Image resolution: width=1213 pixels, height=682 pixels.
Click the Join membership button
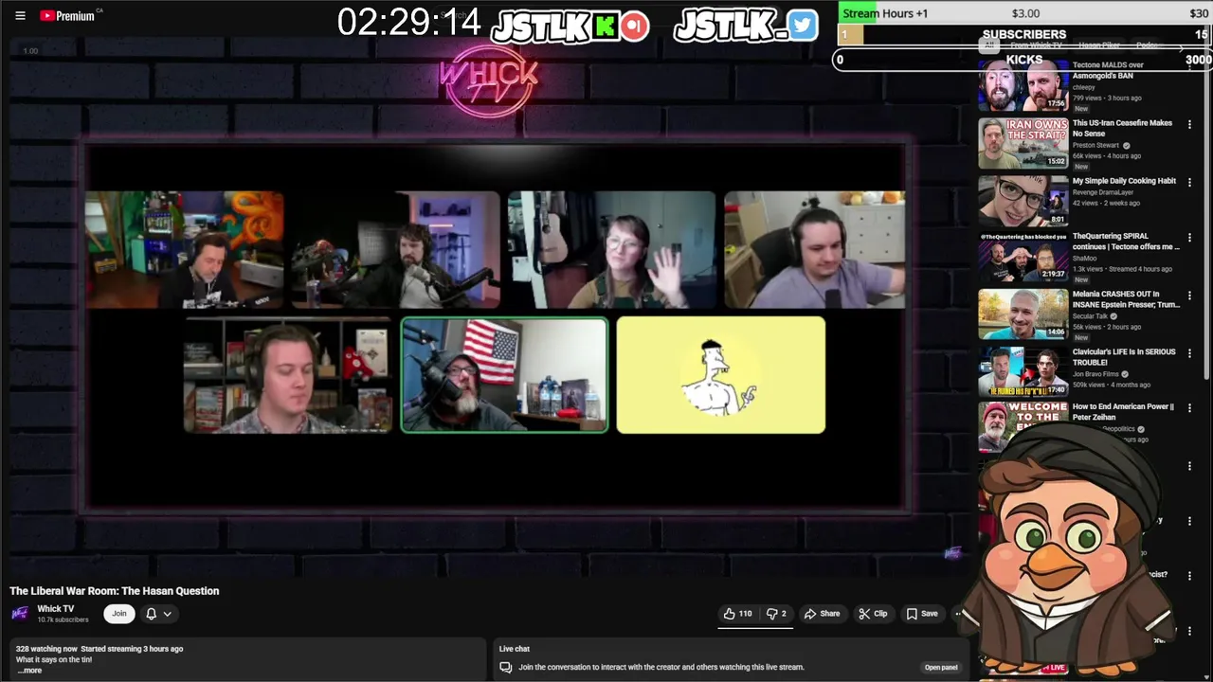[x=119, y=614]
